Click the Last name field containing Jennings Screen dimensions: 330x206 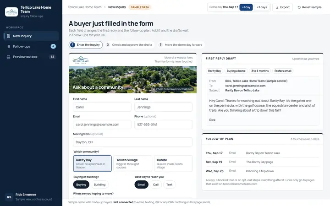pyautogui.click(x=163, y=107)
